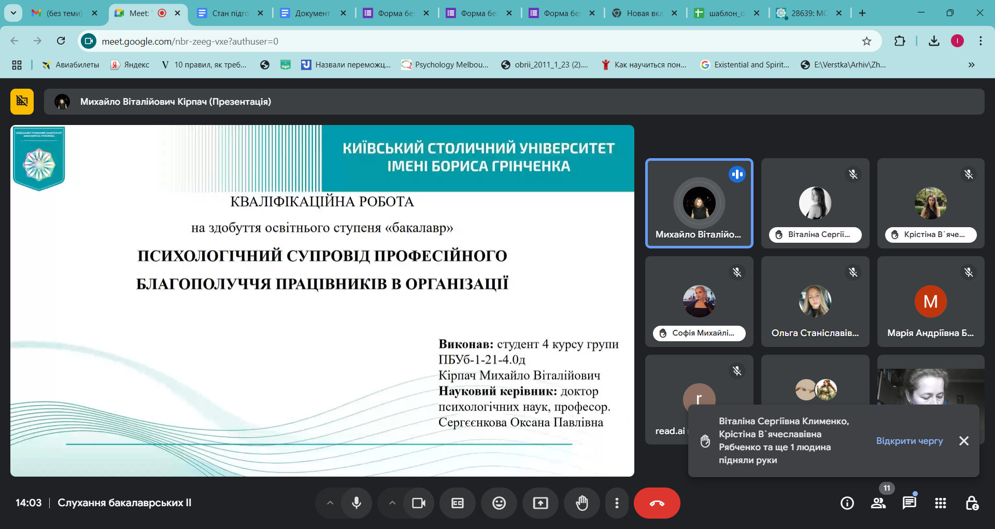Show more bookmarks chevron
The image size is (995, 529).
971,65
